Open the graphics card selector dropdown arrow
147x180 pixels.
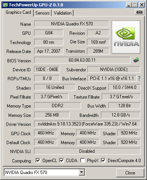point(81,172)
